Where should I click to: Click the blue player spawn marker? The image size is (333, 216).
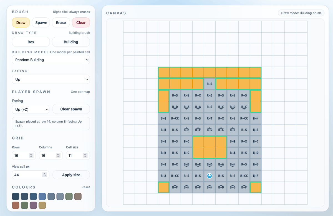click(210, 176)
